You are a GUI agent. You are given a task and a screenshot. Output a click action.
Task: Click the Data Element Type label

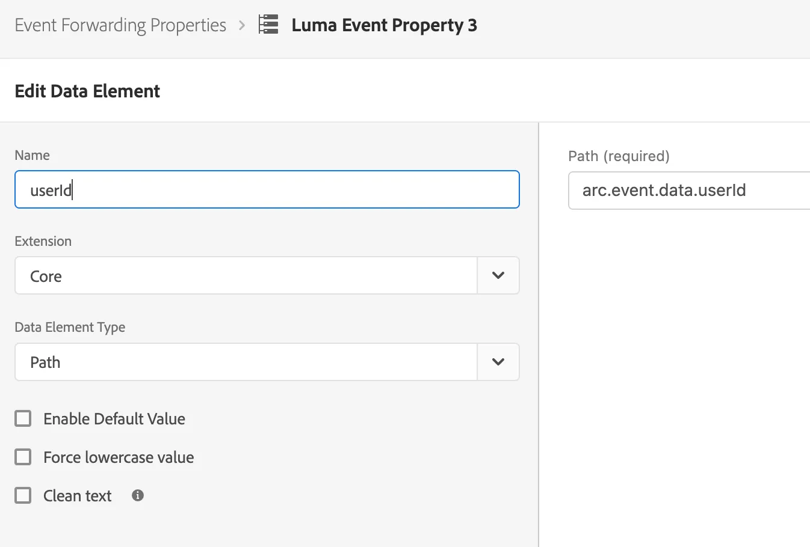(70, 327)
